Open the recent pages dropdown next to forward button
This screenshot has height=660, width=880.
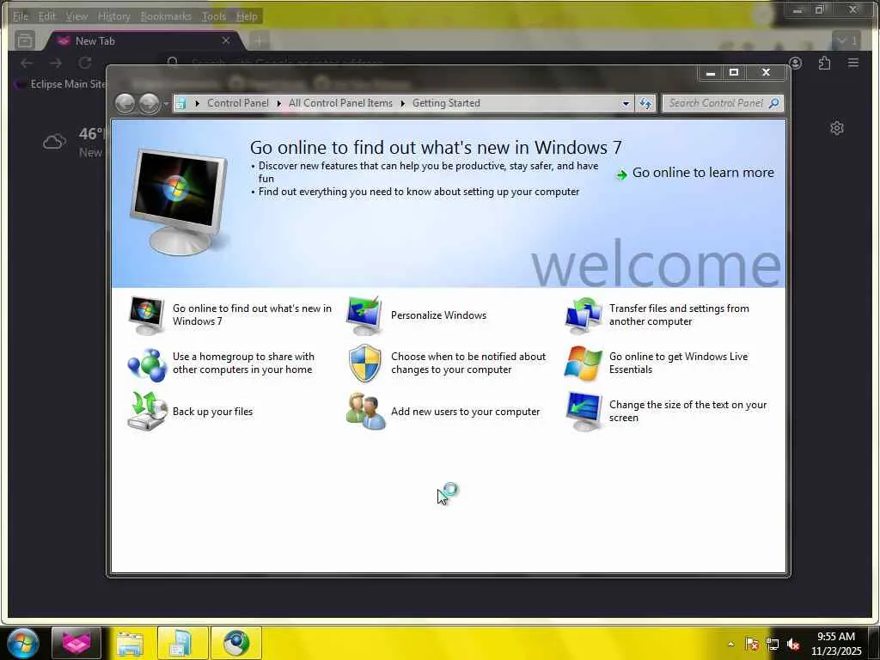click(x=166, y=104)
